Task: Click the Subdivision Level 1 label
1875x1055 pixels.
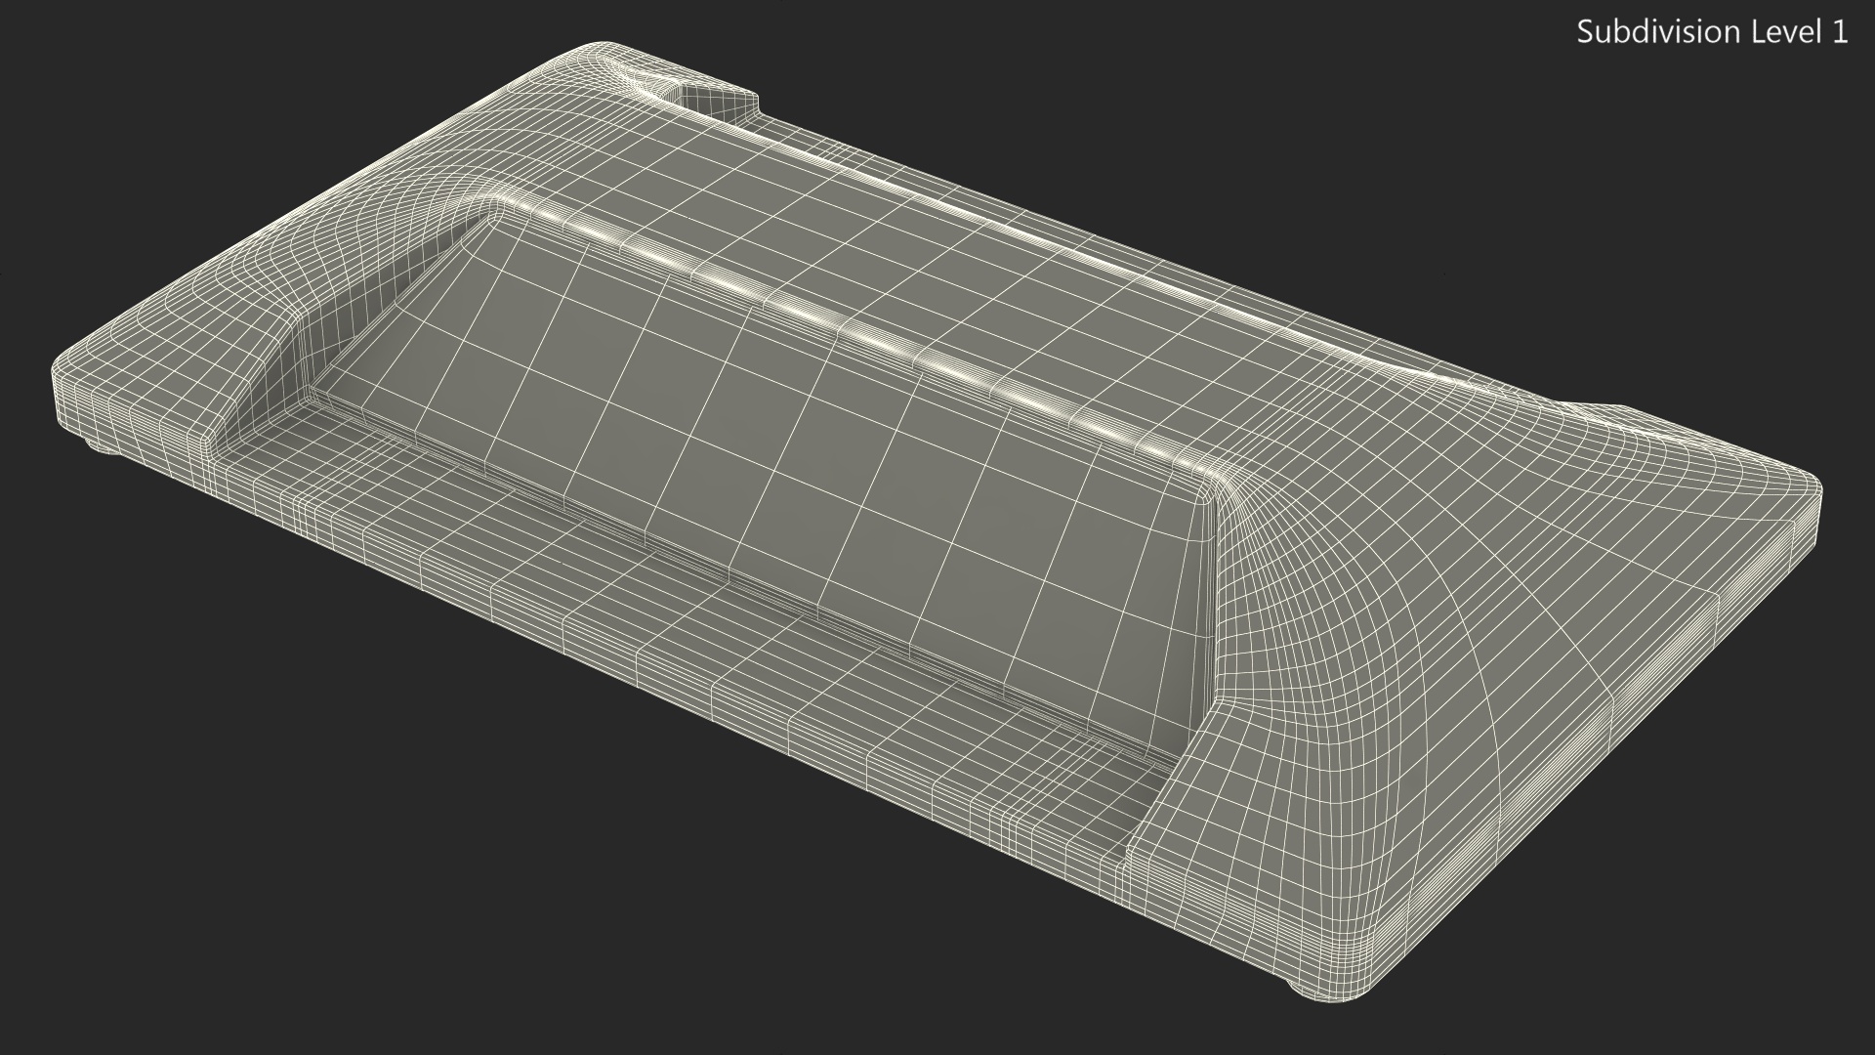Action: [1713, 32]
